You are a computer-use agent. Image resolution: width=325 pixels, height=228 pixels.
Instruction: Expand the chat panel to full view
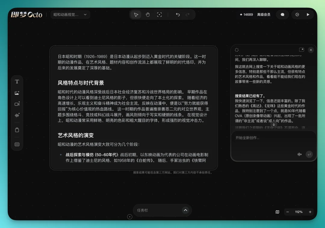tap(302, 49)
